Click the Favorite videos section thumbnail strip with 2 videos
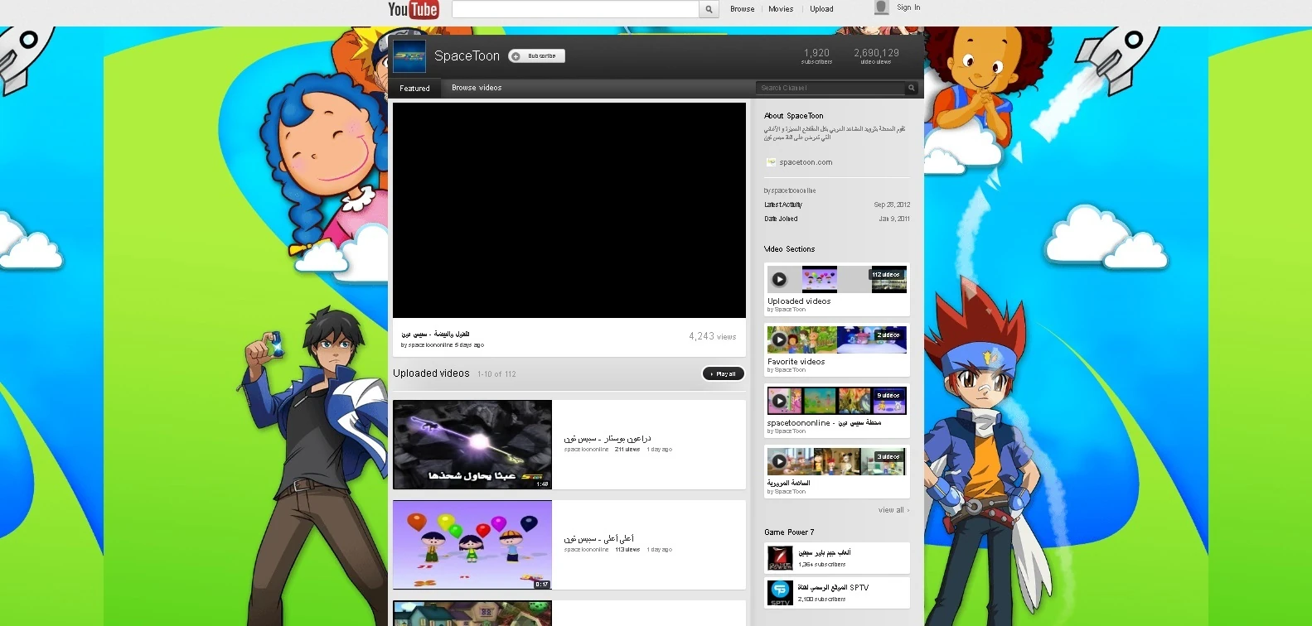The width and height of the screenshot is (1312, 626). 837,339
